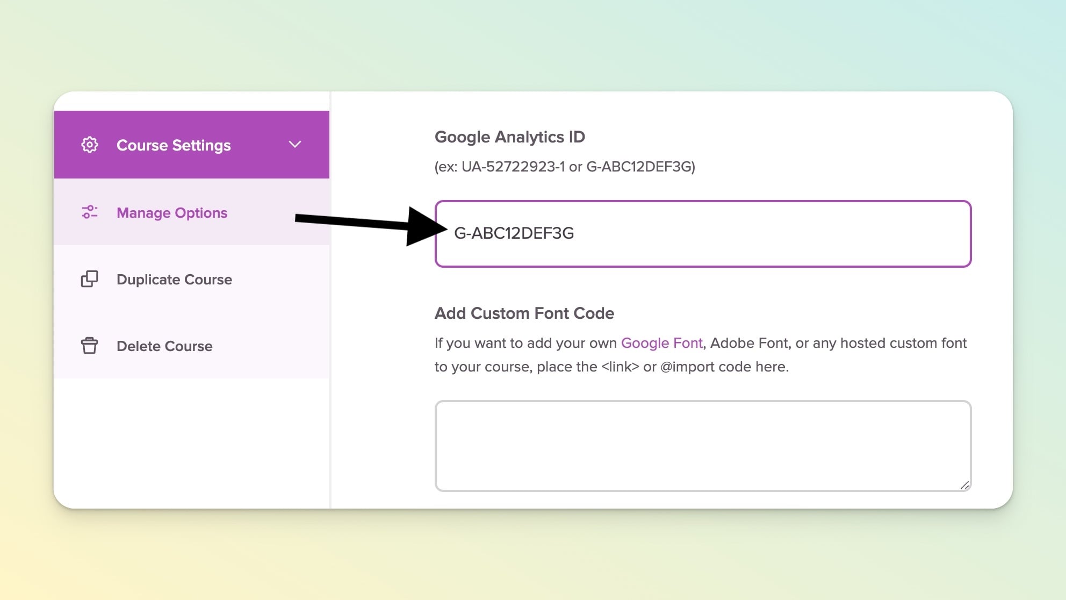This screenshot has height=600, width=1066.
Task: Click the G-ABC12DEF3G value text
Action: [514, 233]
